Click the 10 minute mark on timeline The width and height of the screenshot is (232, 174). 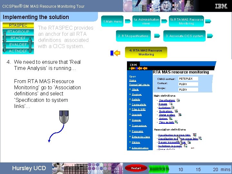(x=180, y=169)
